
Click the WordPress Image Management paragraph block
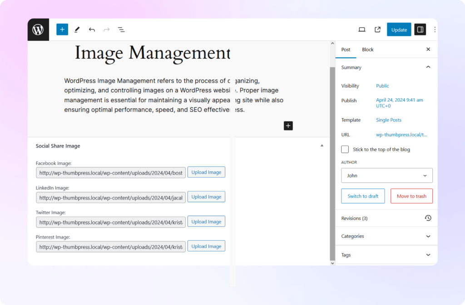(173, 95)
